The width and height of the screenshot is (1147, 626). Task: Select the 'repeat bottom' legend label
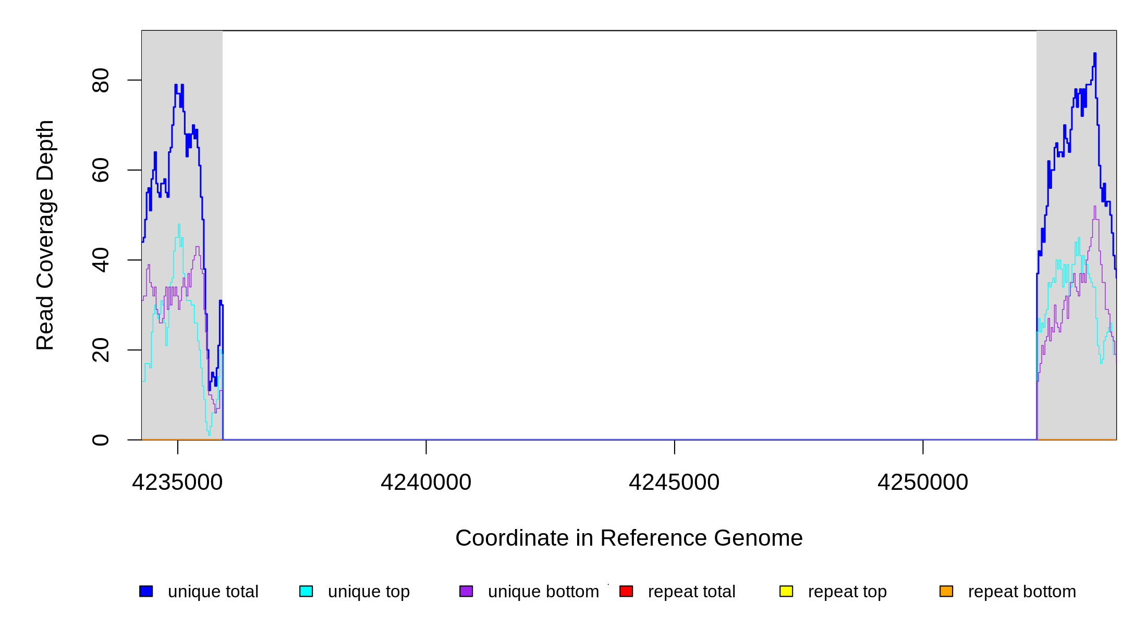(x=1022, y=592)
